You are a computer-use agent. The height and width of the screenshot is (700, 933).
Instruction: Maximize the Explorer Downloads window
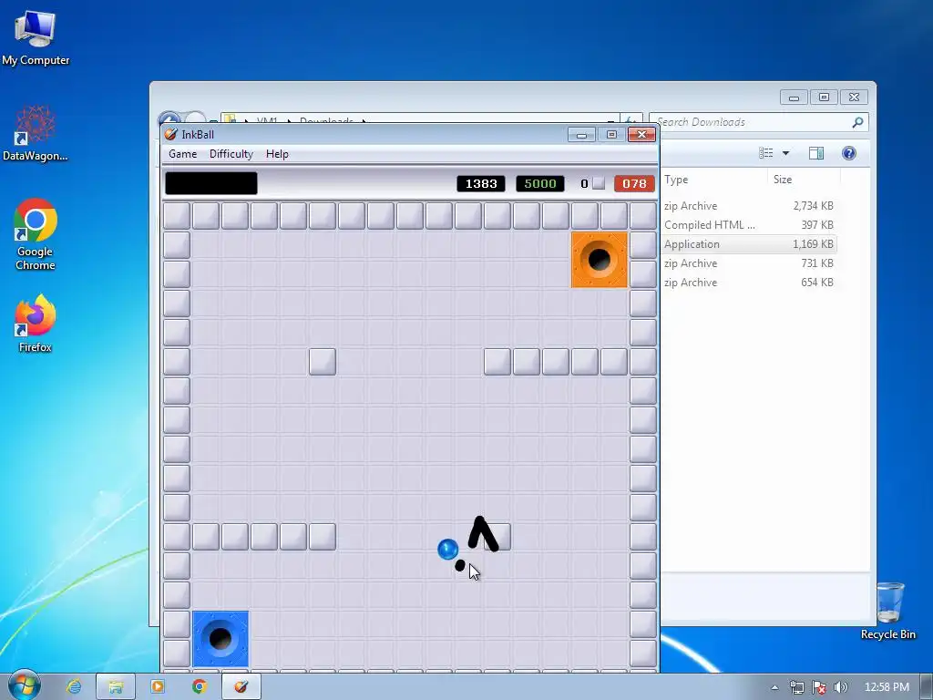click(x=824, y=97)
